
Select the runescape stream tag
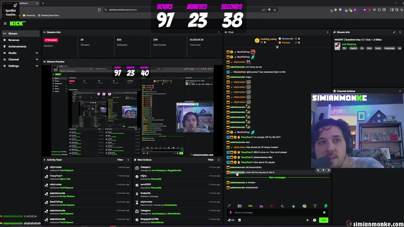[389, 48]
